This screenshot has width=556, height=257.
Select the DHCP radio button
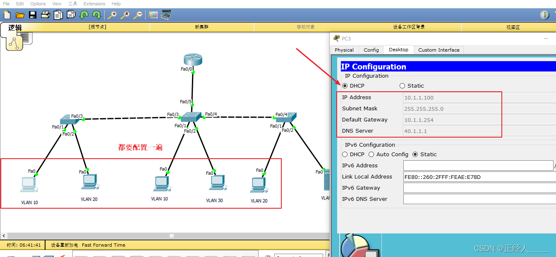345,86
